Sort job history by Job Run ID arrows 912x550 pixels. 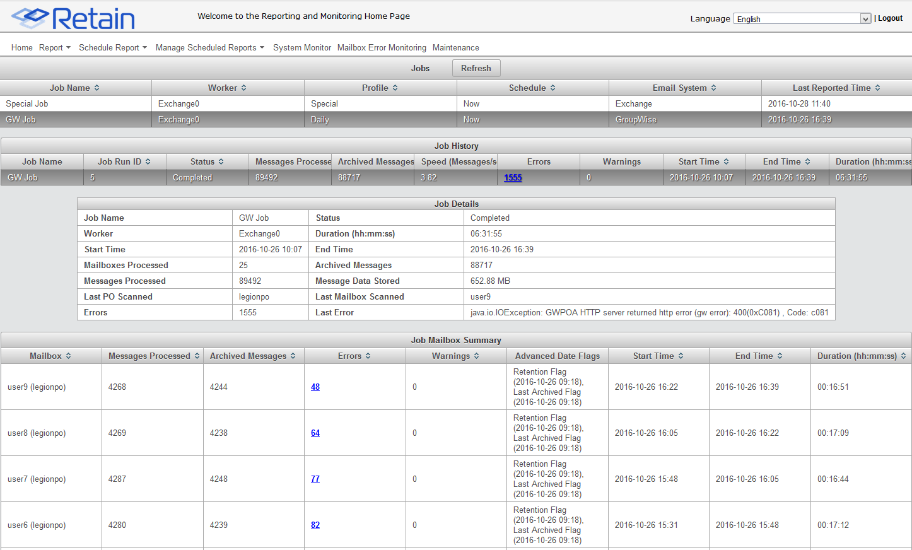148,162
